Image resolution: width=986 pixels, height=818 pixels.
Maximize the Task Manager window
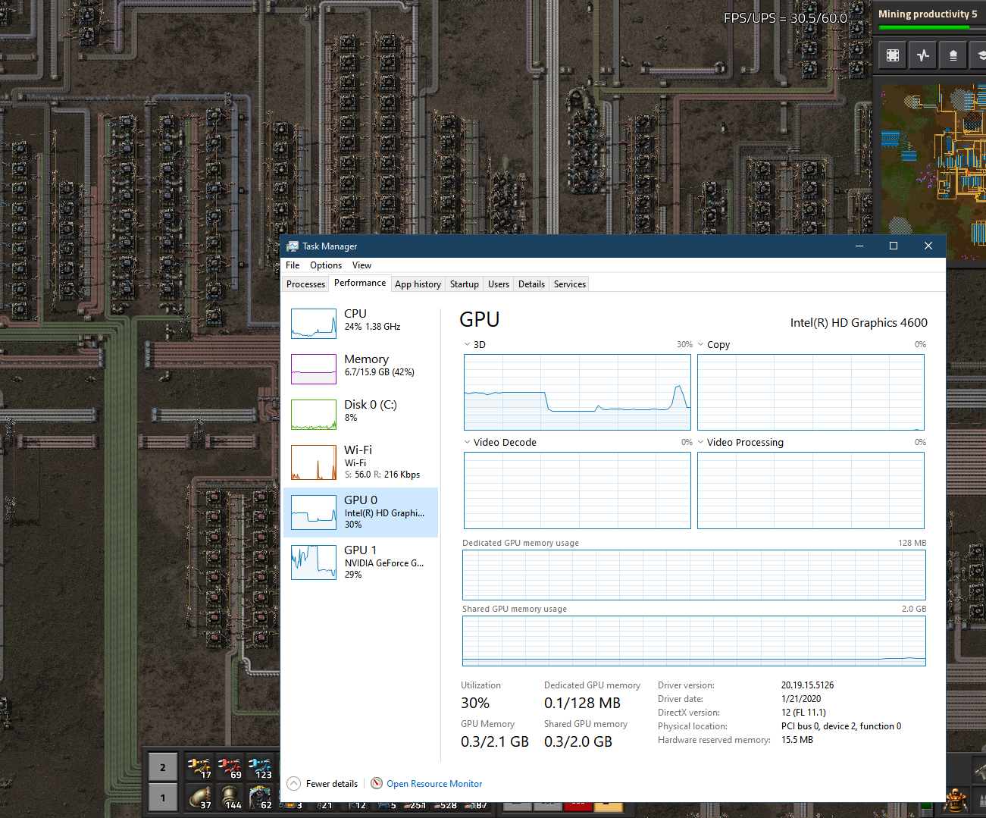[x=894, y=246]
